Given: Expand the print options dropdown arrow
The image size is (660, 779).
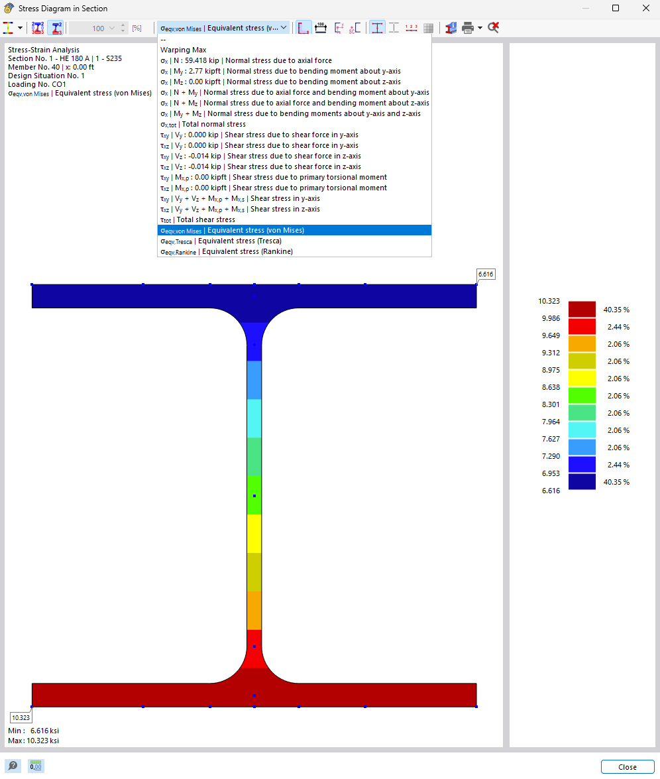Looking at the screenshot, I should tap(480, 27).
